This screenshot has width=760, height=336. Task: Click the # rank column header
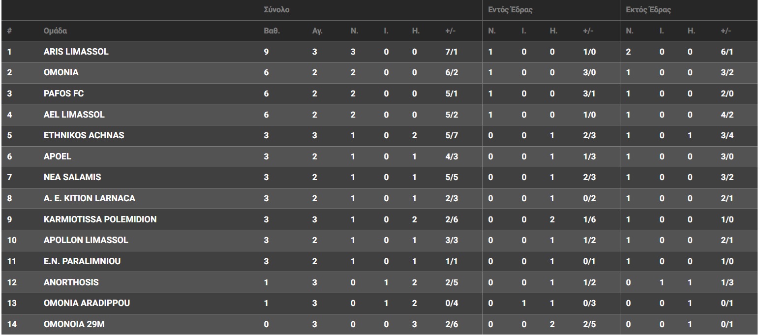click(9, 31)
